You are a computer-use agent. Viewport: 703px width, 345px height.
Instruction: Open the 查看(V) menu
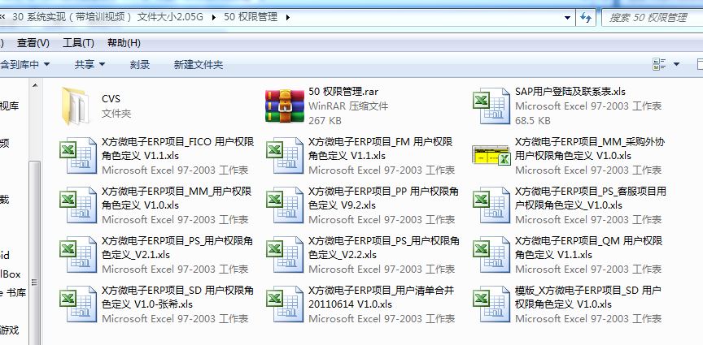point(33,43)
